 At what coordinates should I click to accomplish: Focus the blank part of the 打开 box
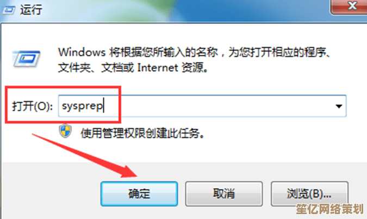pyautogui.click(x=217, y=106)
